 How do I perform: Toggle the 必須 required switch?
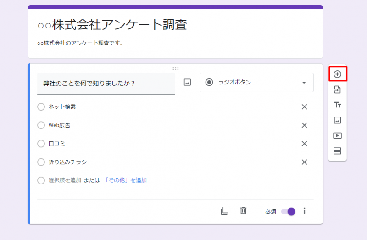click(x=288, y=212)
